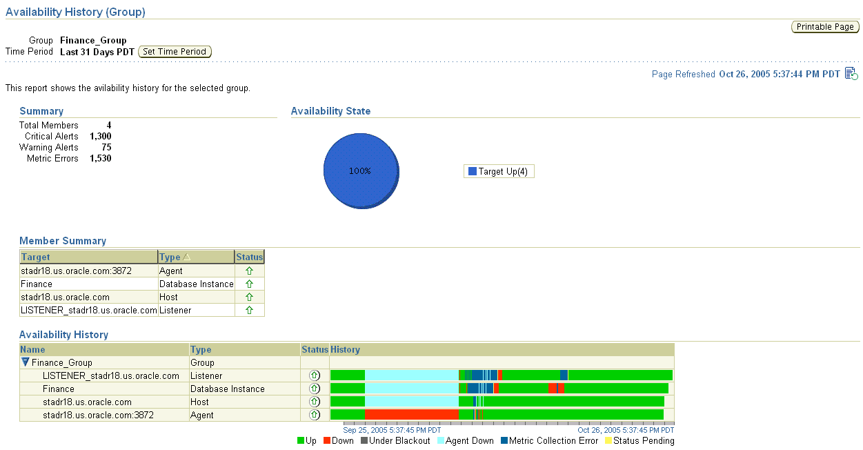Click the green up-arrow status icon for Finance

tap(250, 284)
